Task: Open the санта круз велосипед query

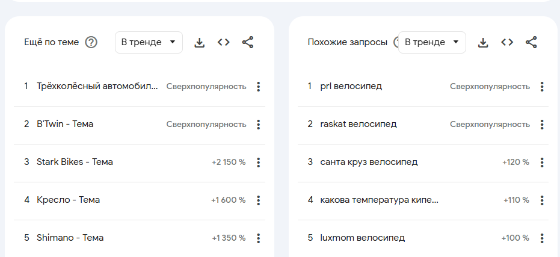Action: (369, 162)
